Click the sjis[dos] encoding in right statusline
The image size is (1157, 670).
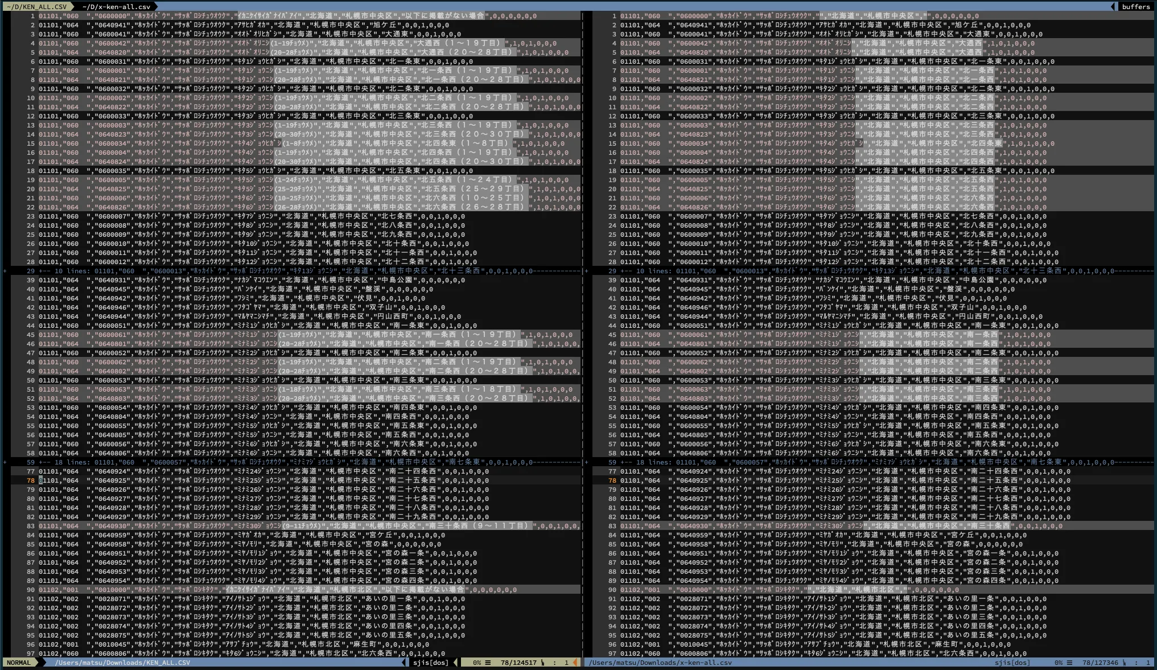1012,663
